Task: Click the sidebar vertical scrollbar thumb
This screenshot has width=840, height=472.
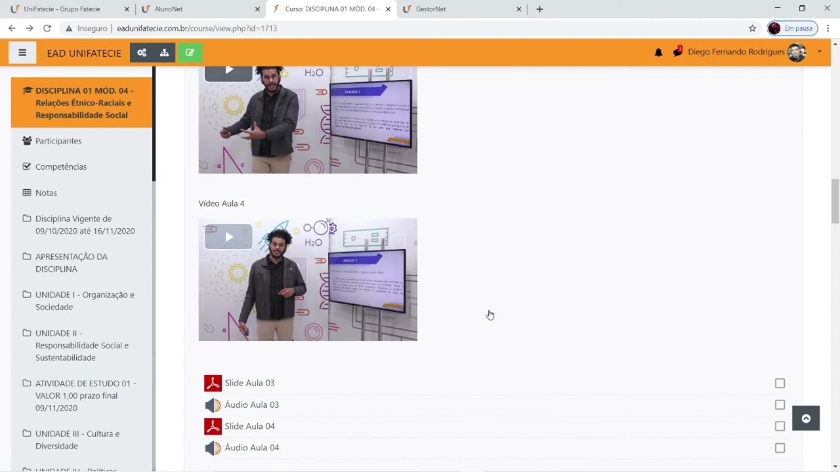Action: point(154,123)
